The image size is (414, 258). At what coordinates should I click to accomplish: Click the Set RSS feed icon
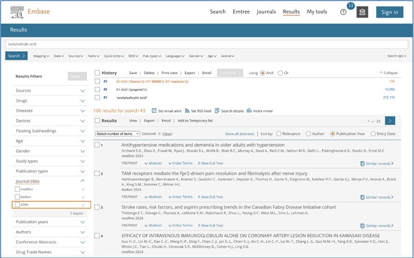tap(187, 111)
